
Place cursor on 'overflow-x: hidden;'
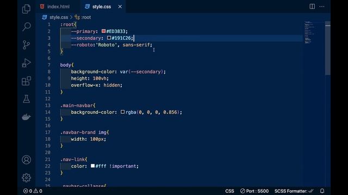[97, 85]
